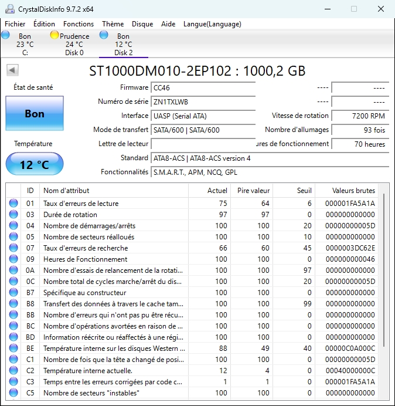The width and height of the screenshot is (395, 406).
Task: Click status orb for attribute 01 read errors
Action: click(x=13, y=204)
